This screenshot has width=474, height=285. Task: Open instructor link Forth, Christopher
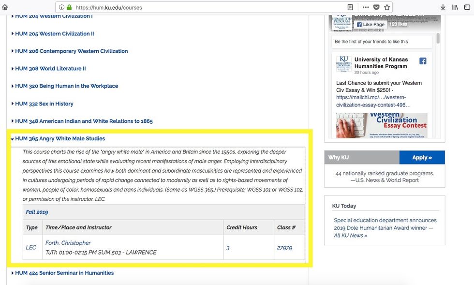[x=68, y=243]
